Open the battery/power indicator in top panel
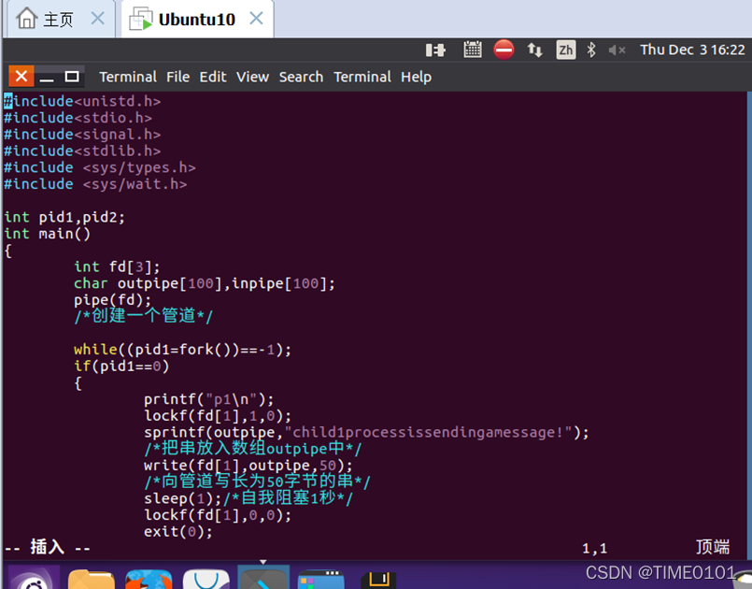Screen dimensions: 752x589 tap(435, 50)
